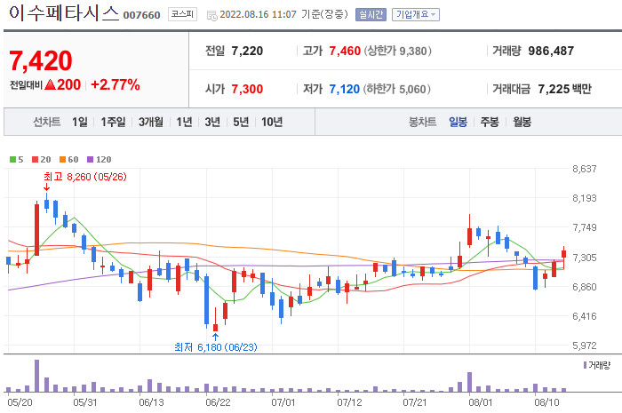Click the 하한가 5,060 text
The width and height of the screenshot is (622, 413).
(397, 89)
